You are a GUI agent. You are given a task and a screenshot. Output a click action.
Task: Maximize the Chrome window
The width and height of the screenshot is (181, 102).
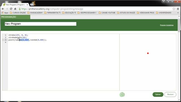click(172, 1)
